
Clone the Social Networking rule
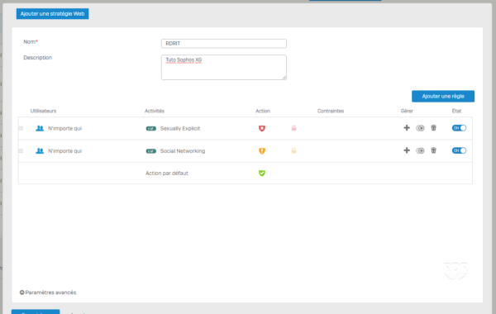420,150
